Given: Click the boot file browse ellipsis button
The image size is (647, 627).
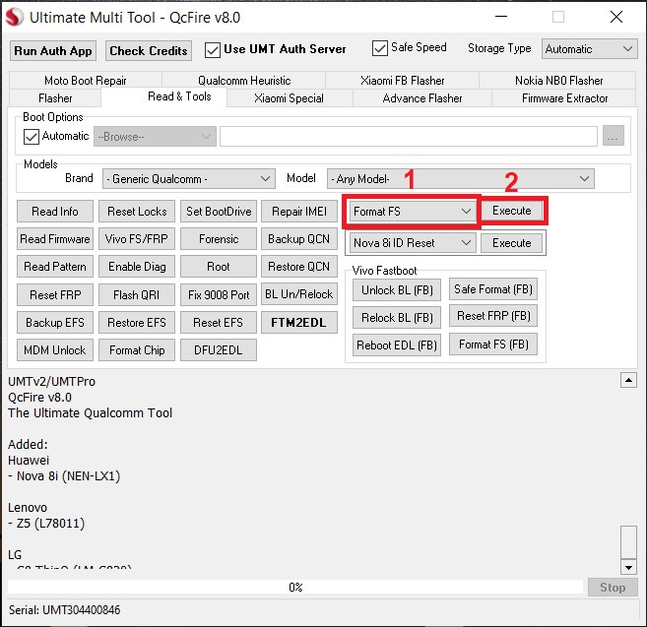Looking at the screenshot, I should pos(614,136).
